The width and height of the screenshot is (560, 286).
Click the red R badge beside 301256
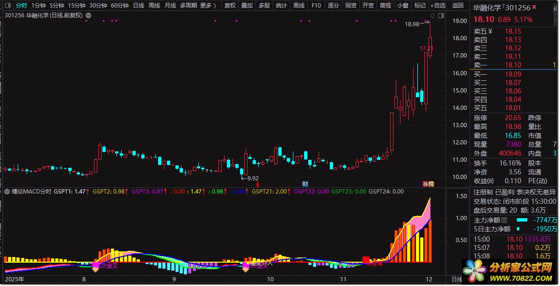[x=534, y=7]
